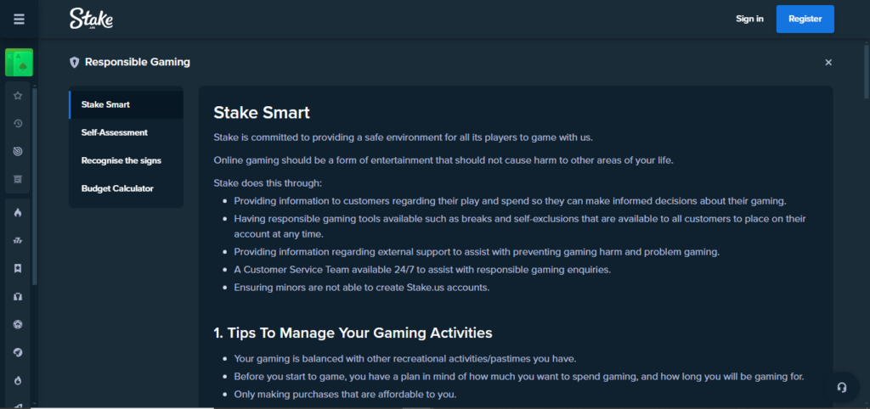Click the rocket icon in sidebar

[x=18, y=352]
